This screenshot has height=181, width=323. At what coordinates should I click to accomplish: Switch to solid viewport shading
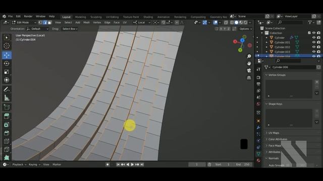click(x=237, y=23)
